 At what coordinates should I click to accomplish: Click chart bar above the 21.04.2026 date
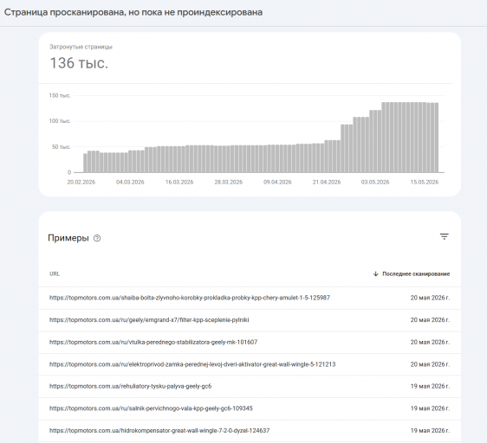(327, 157)
